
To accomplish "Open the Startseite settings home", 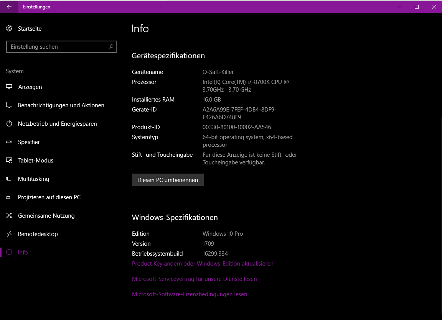I will pos(30,28).
